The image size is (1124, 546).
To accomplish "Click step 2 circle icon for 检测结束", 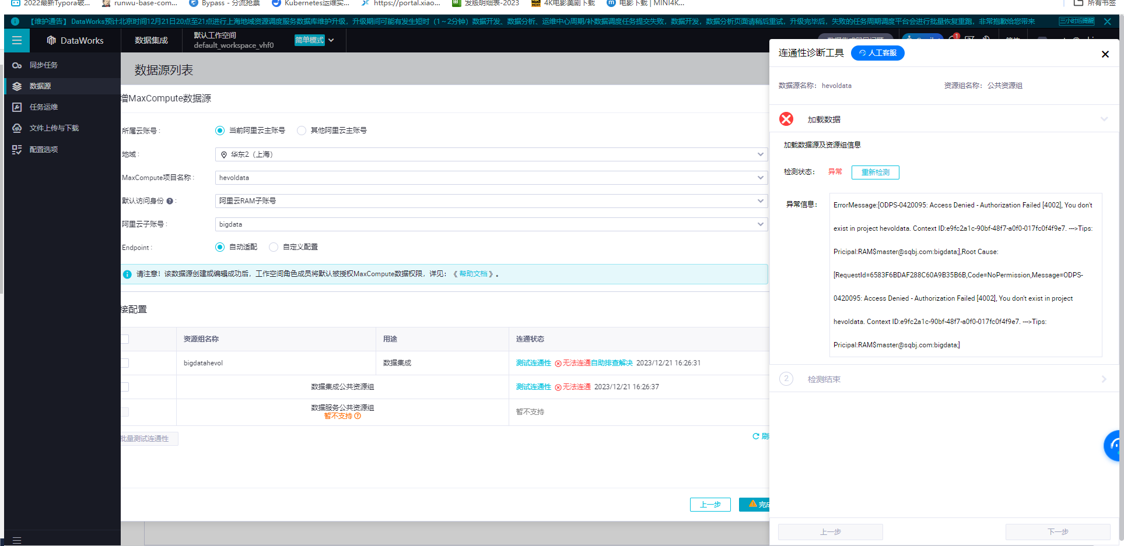I will (x=786, y=379).
